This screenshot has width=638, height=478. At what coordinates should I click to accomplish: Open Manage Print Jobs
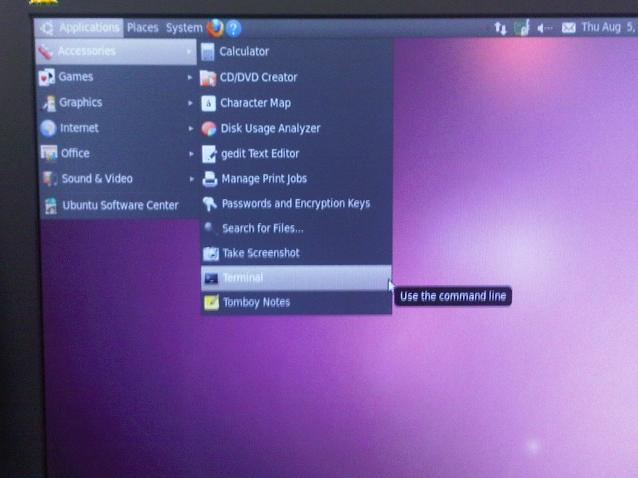click(x=297, y=179)
